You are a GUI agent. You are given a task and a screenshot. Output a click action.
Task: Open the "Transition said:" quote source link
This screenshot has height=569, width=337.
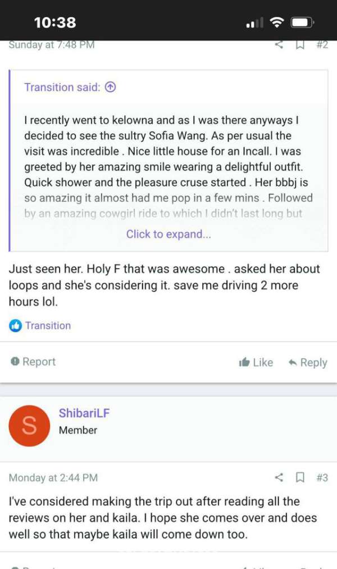coord(62,87)
